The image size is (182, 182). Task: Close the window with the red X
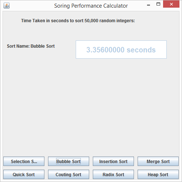(x=171, y=4)
